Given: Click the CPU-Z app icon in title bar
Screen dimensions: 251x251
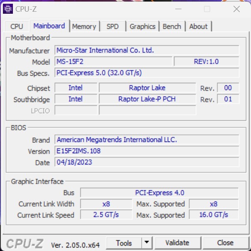Looking at the screenshot, I should tap(7, 9).
